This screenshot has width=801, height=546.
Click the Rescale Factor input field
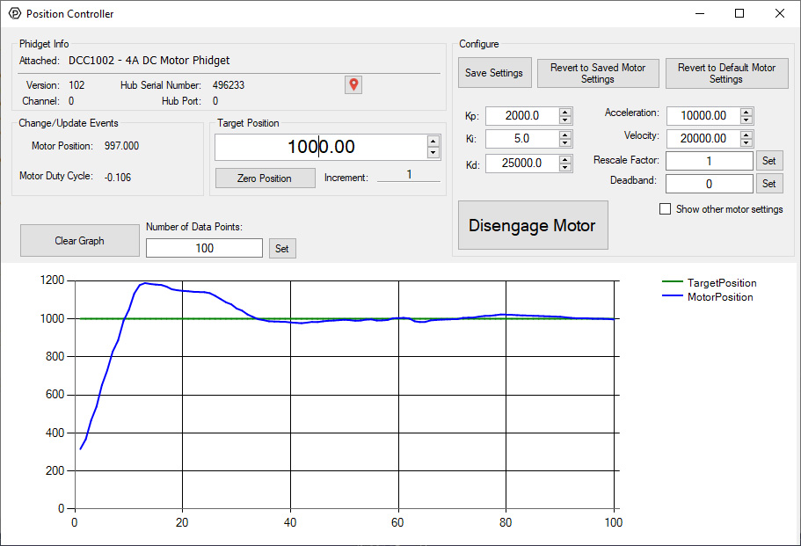point(709,162)
